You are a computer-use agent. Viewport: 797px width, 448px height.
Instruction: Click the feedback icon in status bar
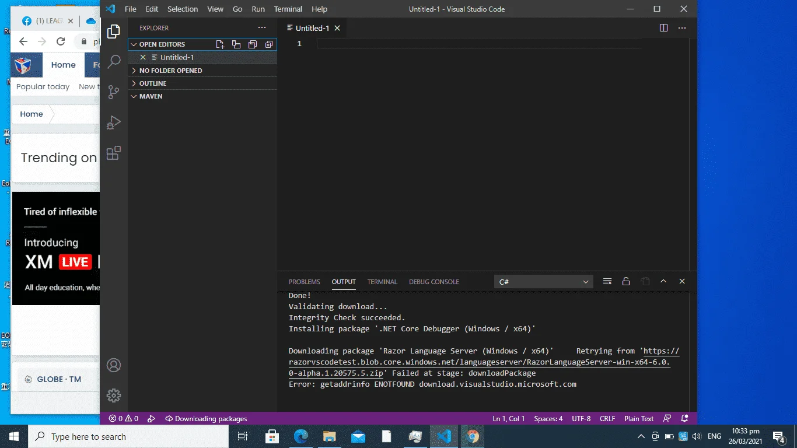(667, 418)
